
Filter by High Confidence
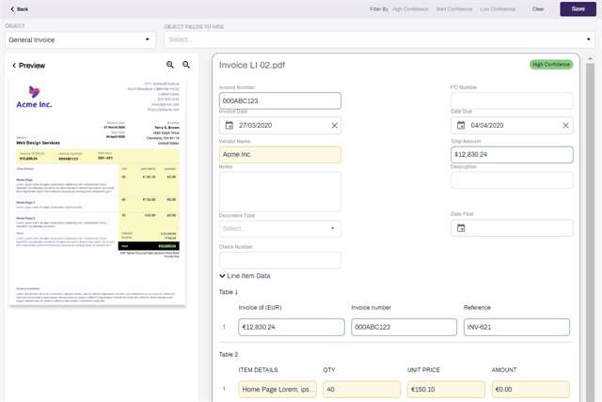coord(410,8)
